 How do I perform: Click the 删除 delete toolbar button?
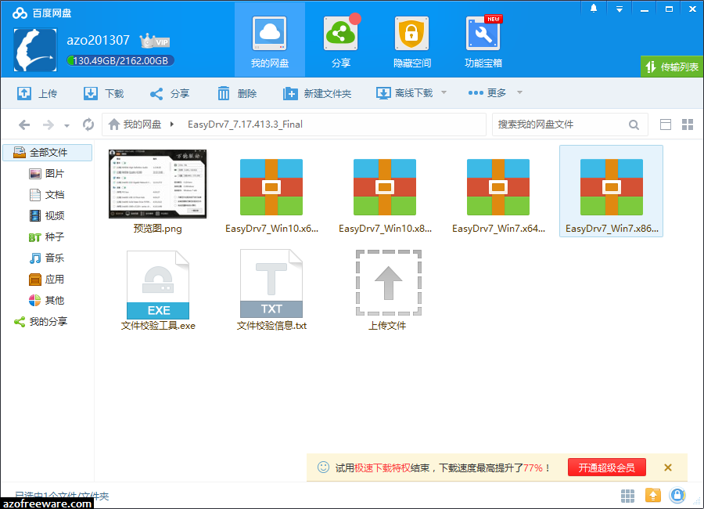236,93
